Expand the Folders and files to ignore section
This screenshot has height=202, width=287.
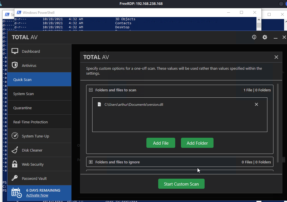(91, 162)
